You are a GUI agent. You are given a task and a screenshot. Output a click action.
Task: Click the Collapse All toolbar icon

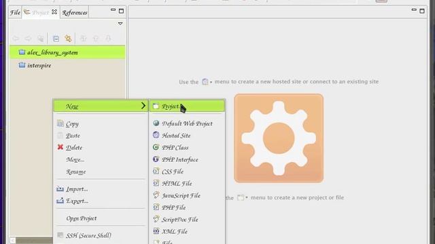pyautogui.click(x=56, y=39)
